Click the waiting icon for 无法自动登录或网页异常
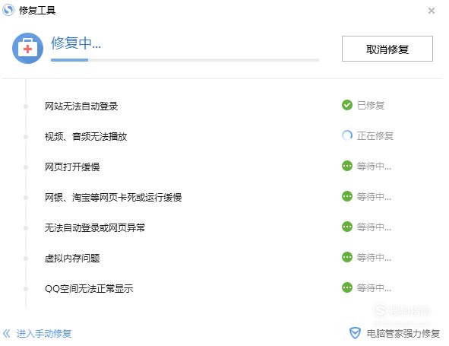Screen dimensions: 449x346 (x=347, y=227)
